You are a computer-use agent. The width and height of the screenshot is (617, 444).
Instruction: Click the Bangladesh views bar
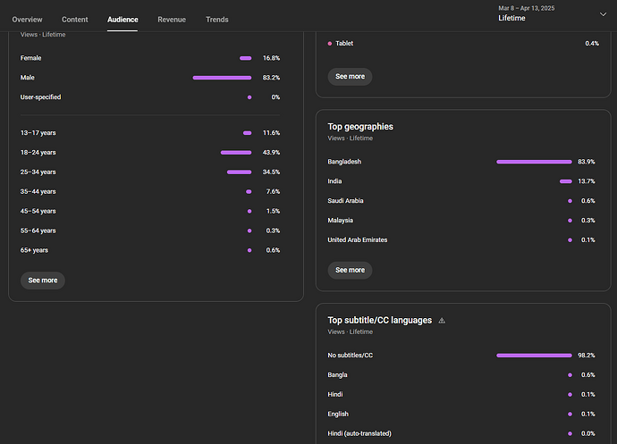pos(534,162)
